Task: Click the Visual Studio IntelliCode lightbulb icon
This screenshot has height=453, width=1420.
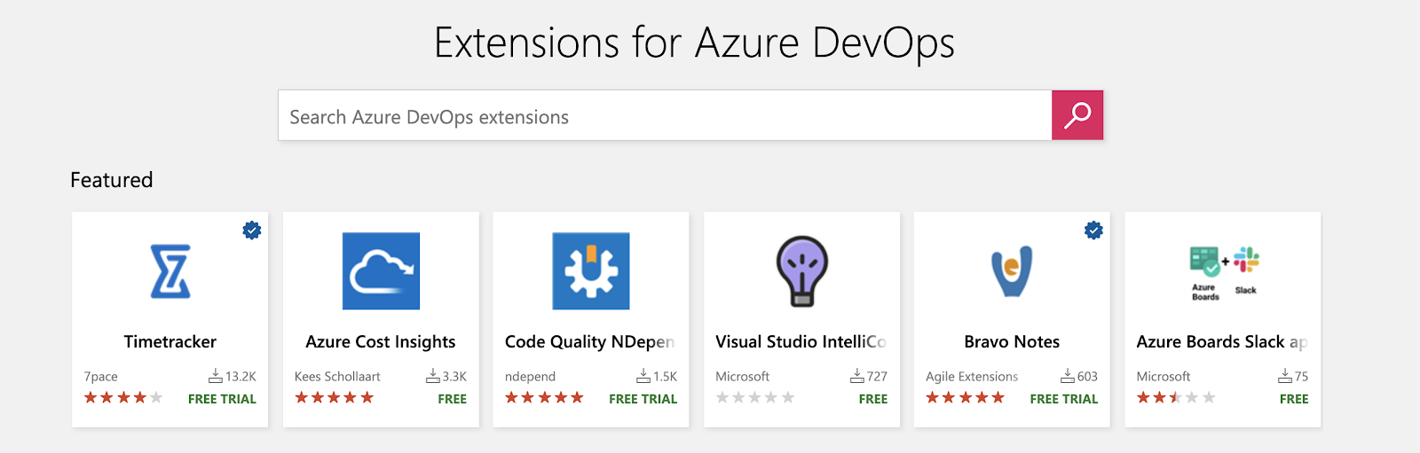Action: (801, 271)
